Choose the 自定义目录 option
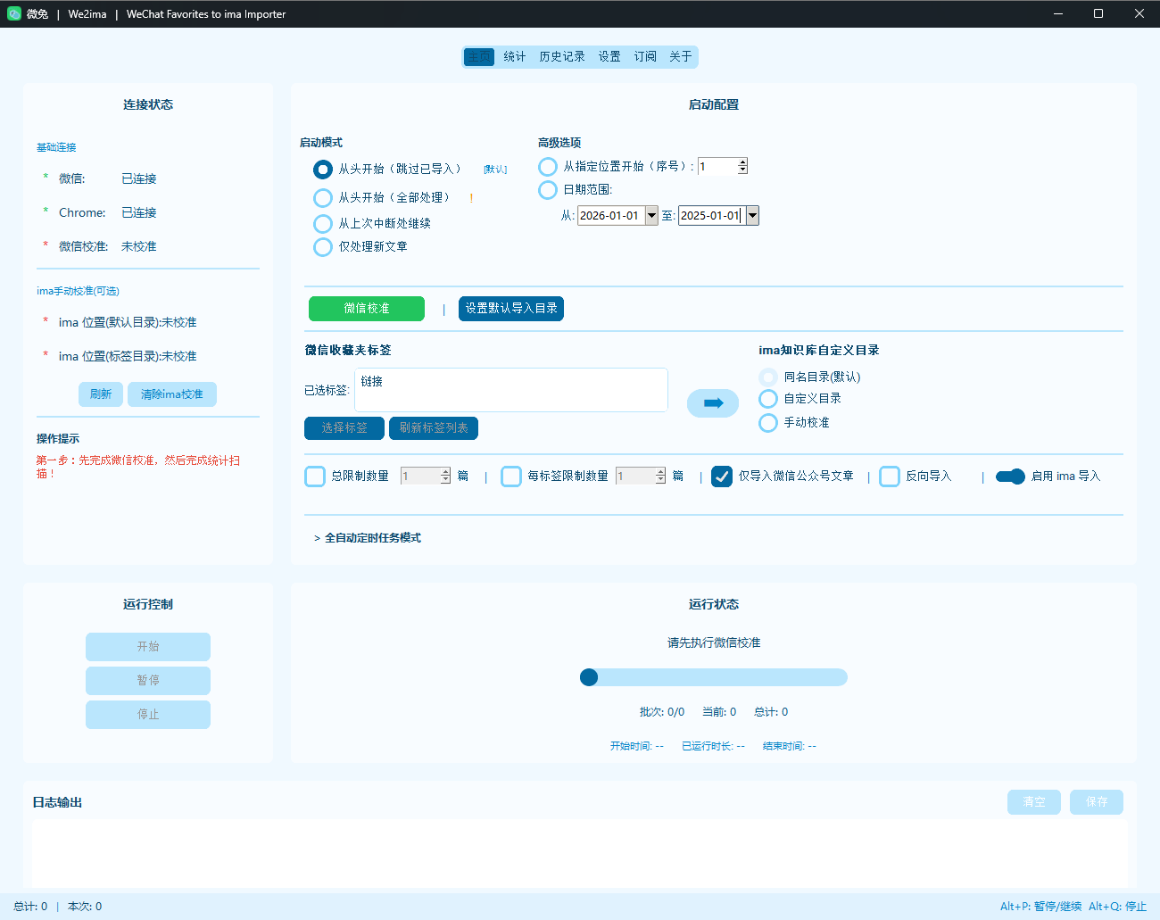 coord(768,399)
